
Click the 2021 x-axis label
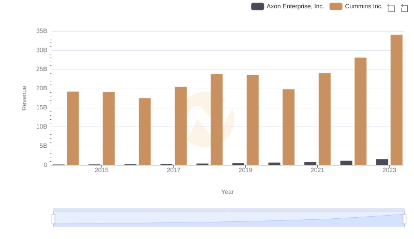[317, 170]
